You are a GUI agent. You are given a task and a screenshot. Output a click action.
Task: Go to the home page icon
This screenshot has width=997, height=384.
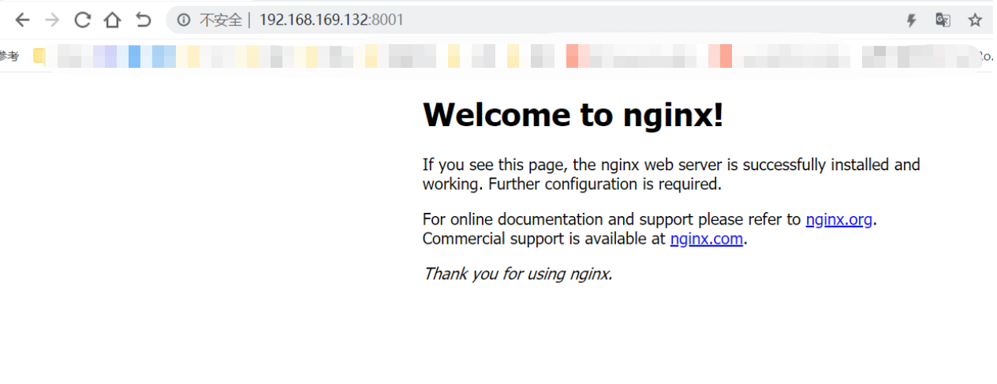113,20
